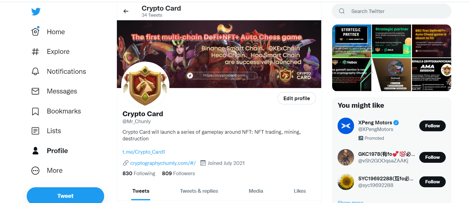
Task: Open the cryptographychumly.com website link
Action: tap(163, 163)
